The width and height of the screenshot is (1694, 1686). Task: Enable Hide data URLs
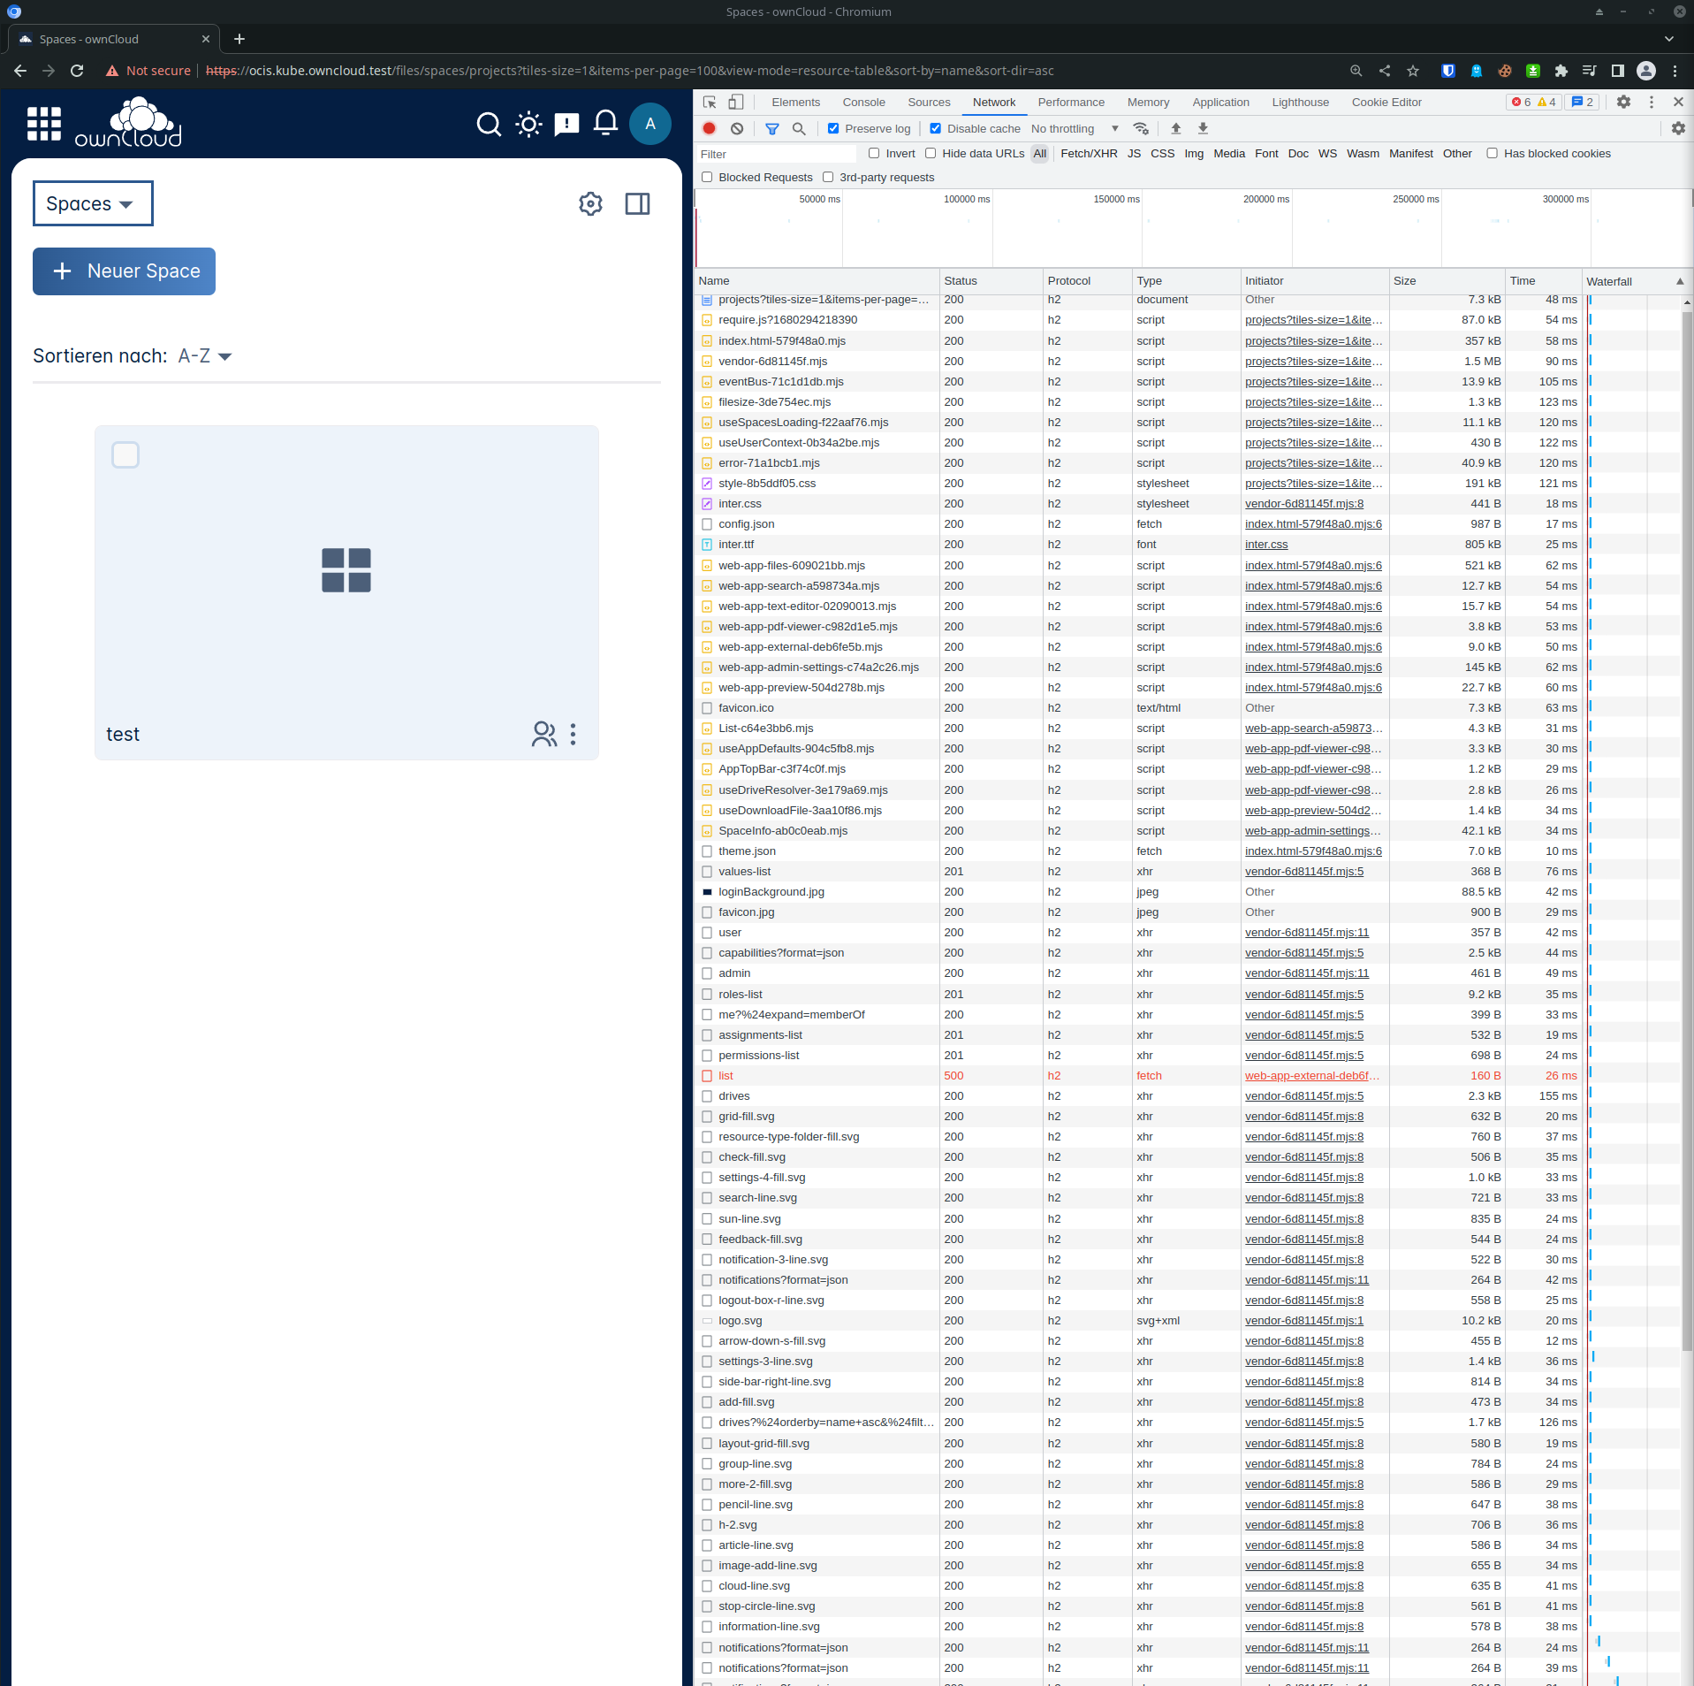point(931,153)
